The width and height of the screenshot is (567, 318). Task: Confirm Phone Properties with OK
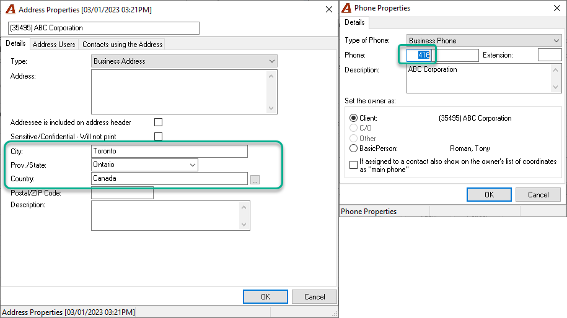pyautogui.click(x=489, y=194)
